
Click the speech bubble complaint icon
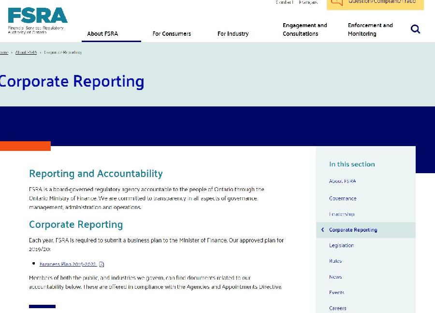click(337, 2)
